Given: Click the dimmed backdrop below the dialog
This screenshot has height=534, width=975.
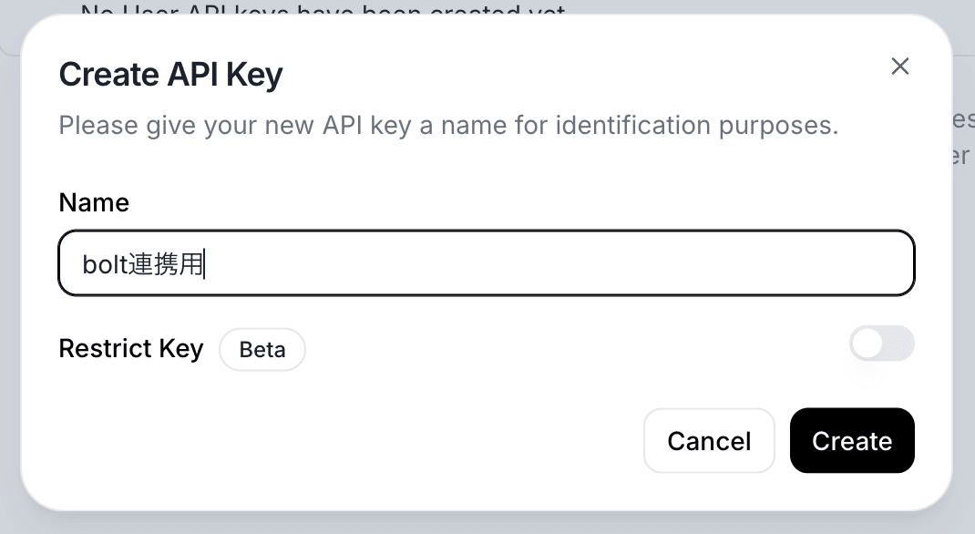Looking at the screenshot, I should coord(487,524).
